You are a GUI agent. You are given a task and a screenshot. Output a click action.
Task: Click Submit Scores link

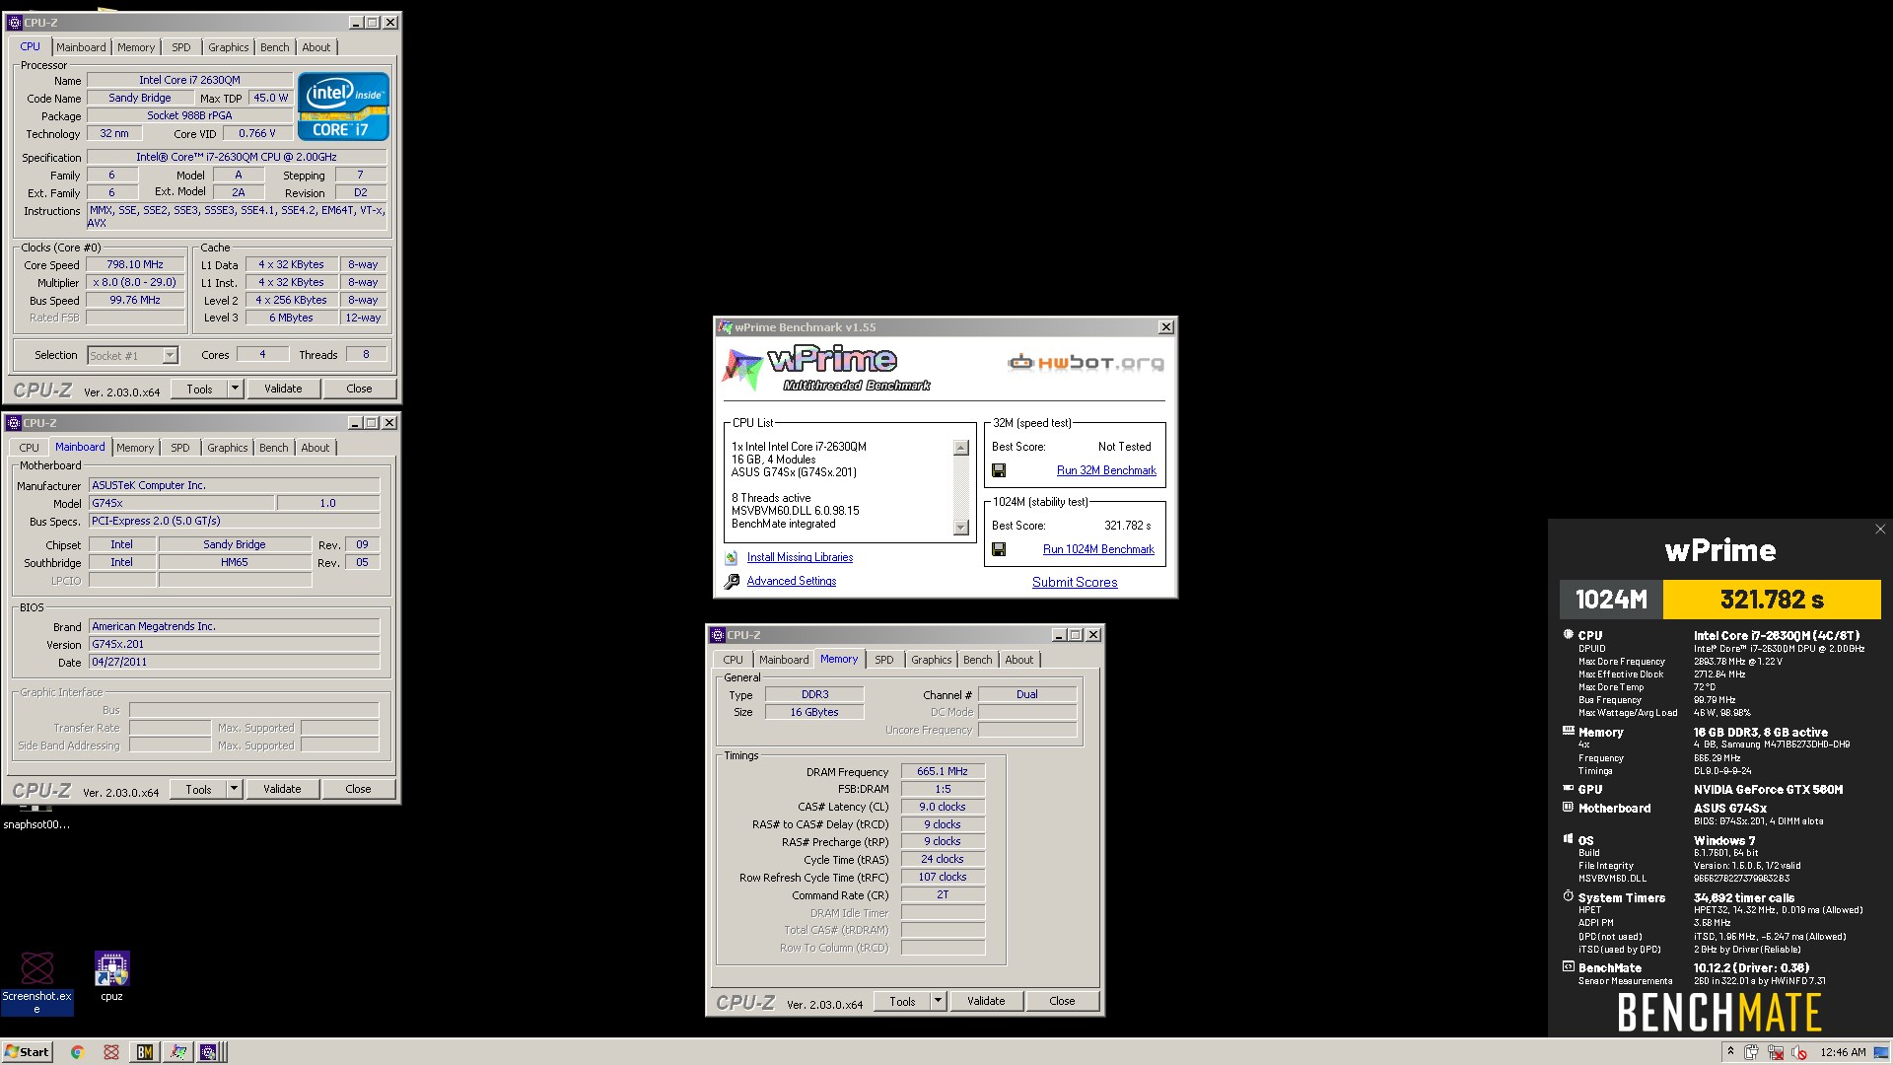click(x=1075, y=583)
